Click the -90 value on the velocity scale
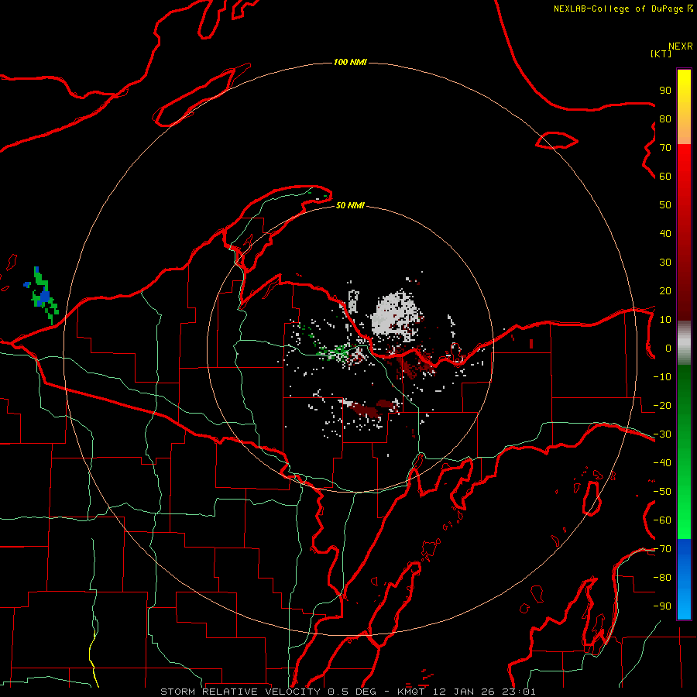The image size is (697, 697). click(x=662, y=606)
